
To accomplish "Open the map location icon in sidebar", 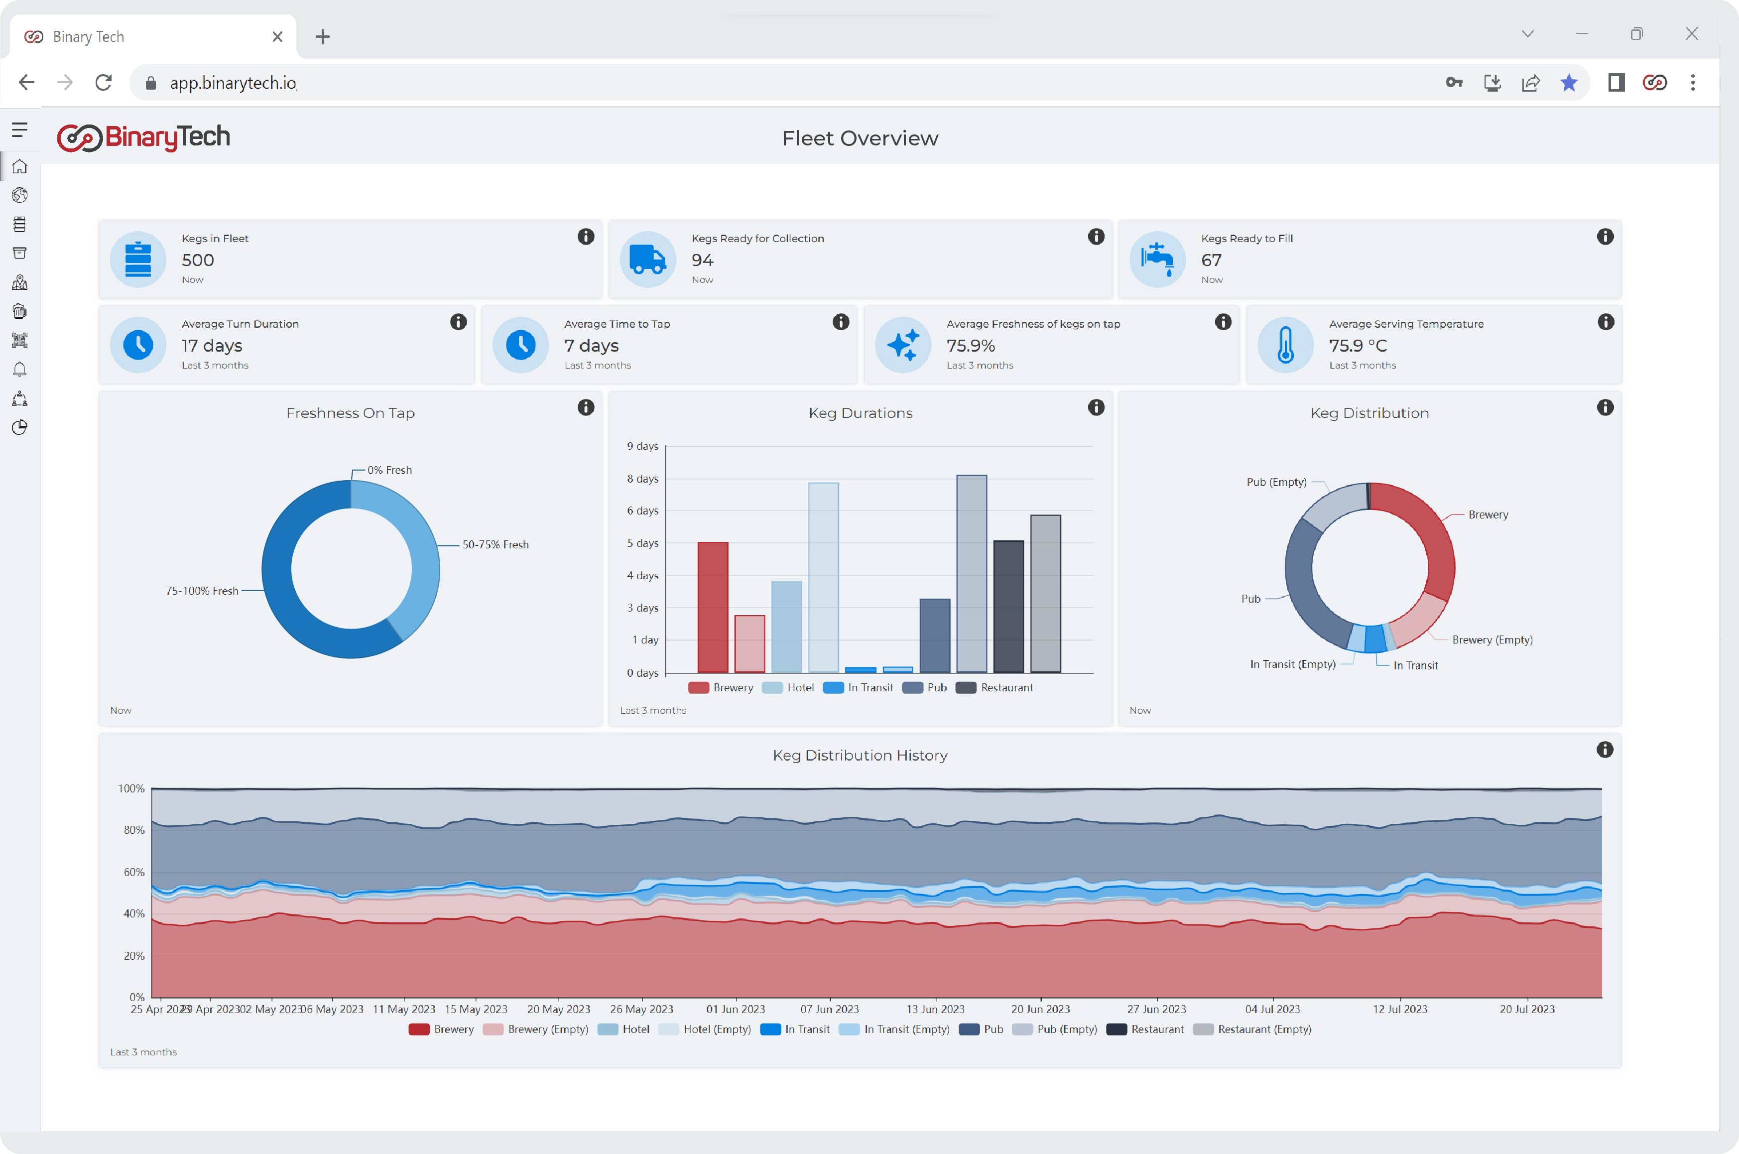I will [20, 282].
